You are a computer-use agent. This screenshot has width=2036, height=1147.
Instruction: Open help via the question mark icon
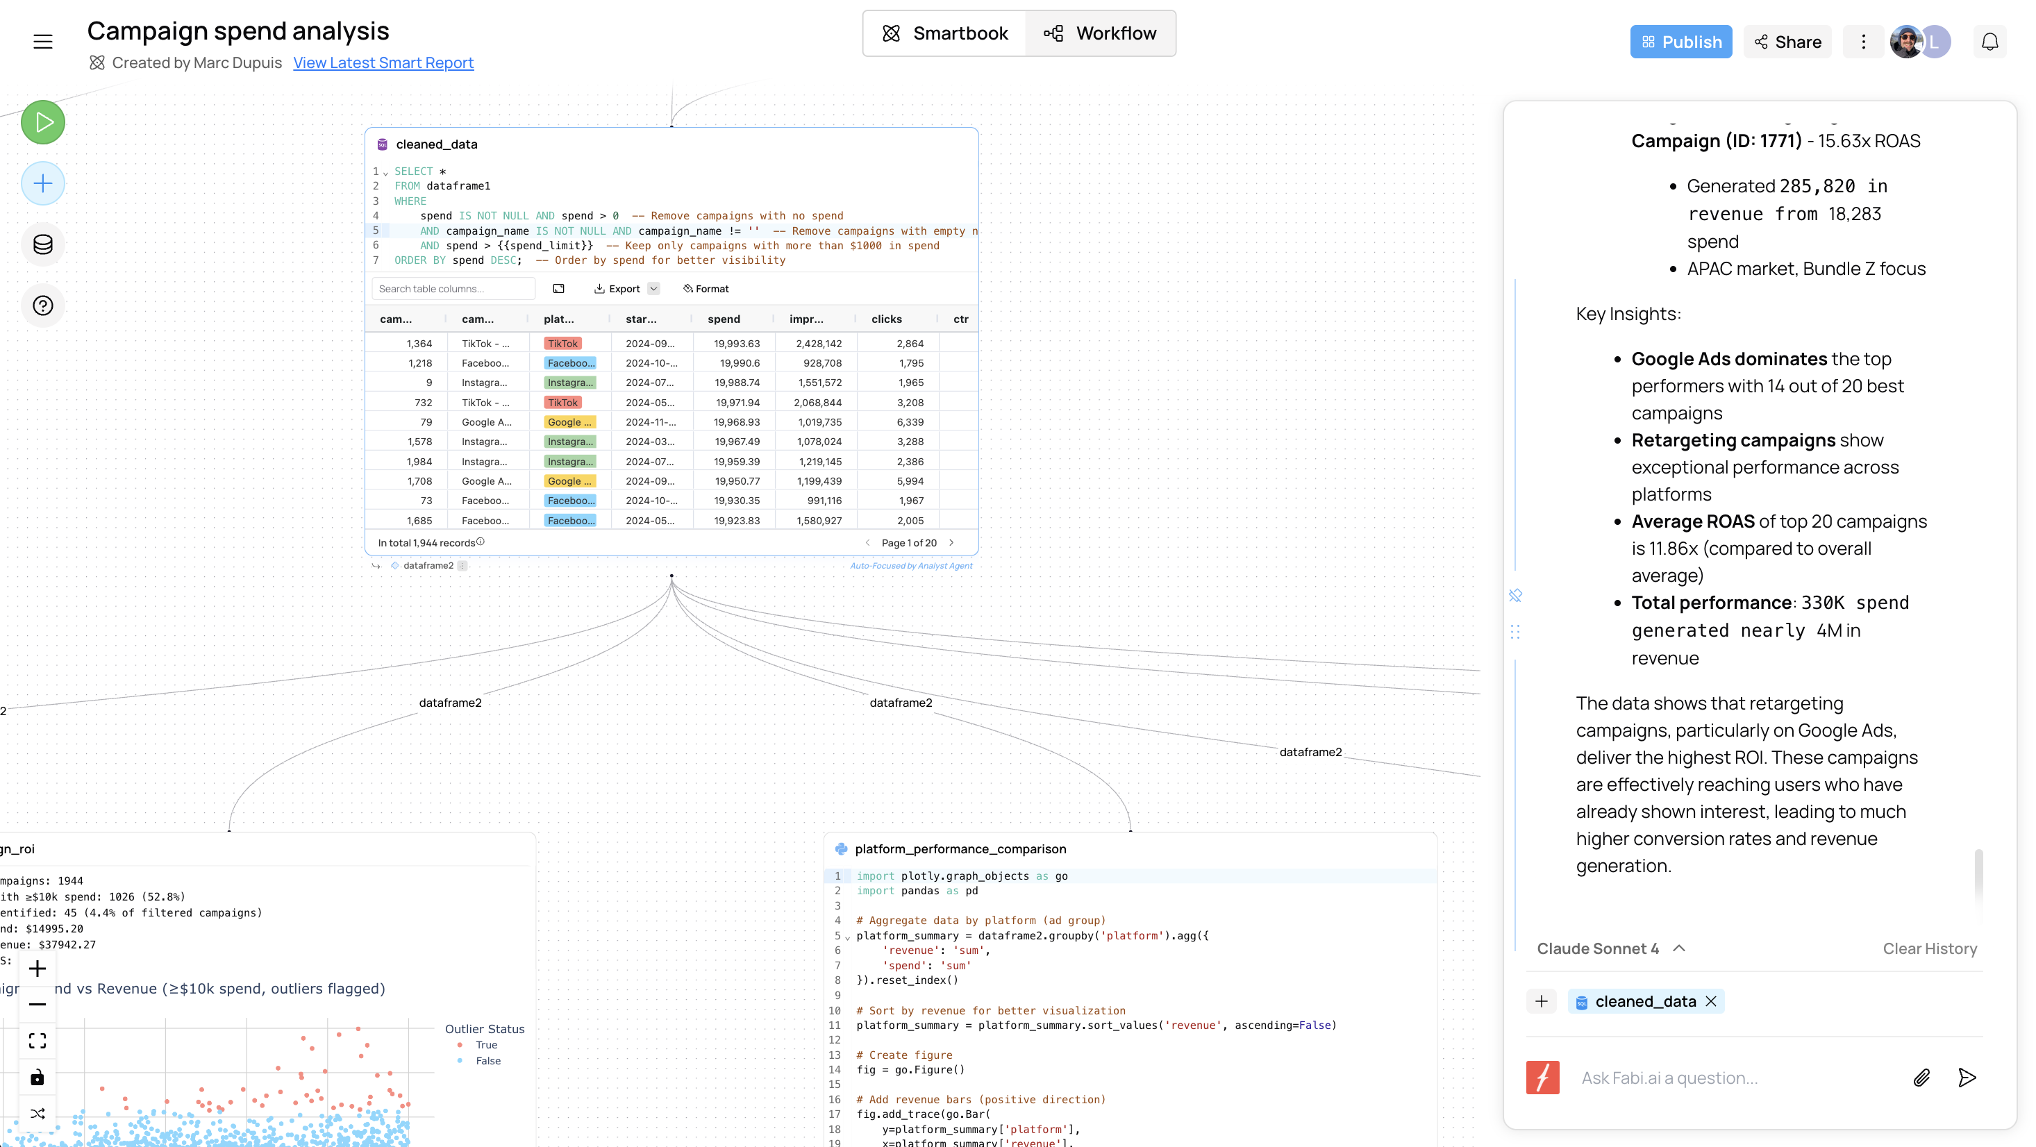42,305
